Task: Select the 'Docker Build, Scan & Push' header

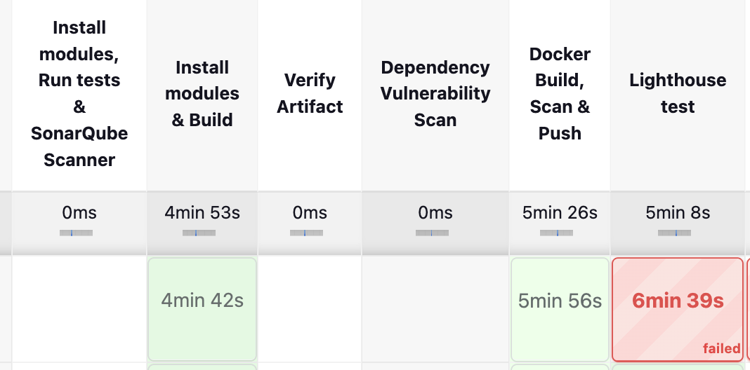Action: (x=560, y=93)
